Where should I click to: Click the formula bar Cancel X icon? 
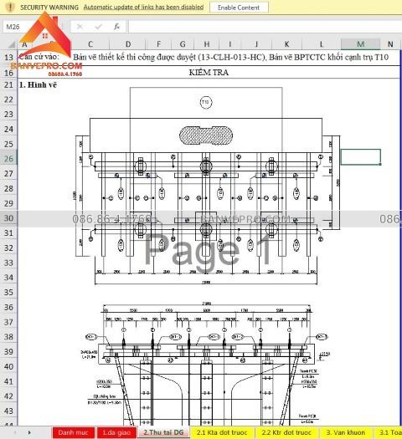pyautogui.click(x=80, y=27)
